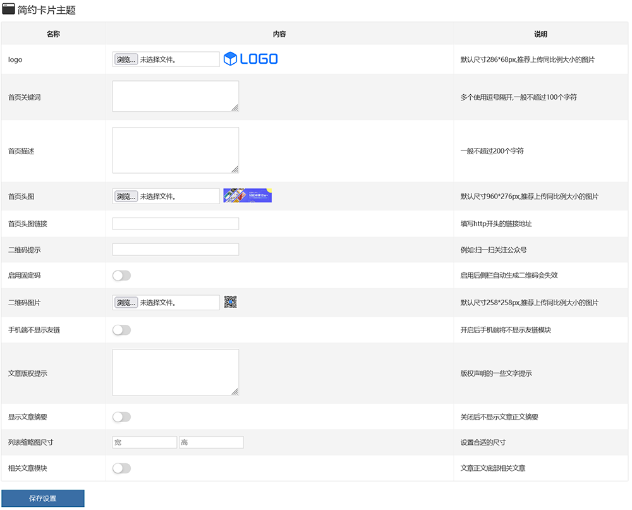The image size is (632, 510).
Task: Browse a file for 首页头图 upload
Action: point(125,196)
